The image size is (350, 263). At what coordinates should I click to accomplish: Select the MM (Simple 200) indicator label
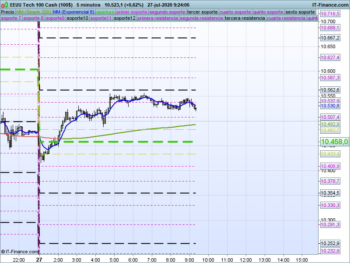33,12
